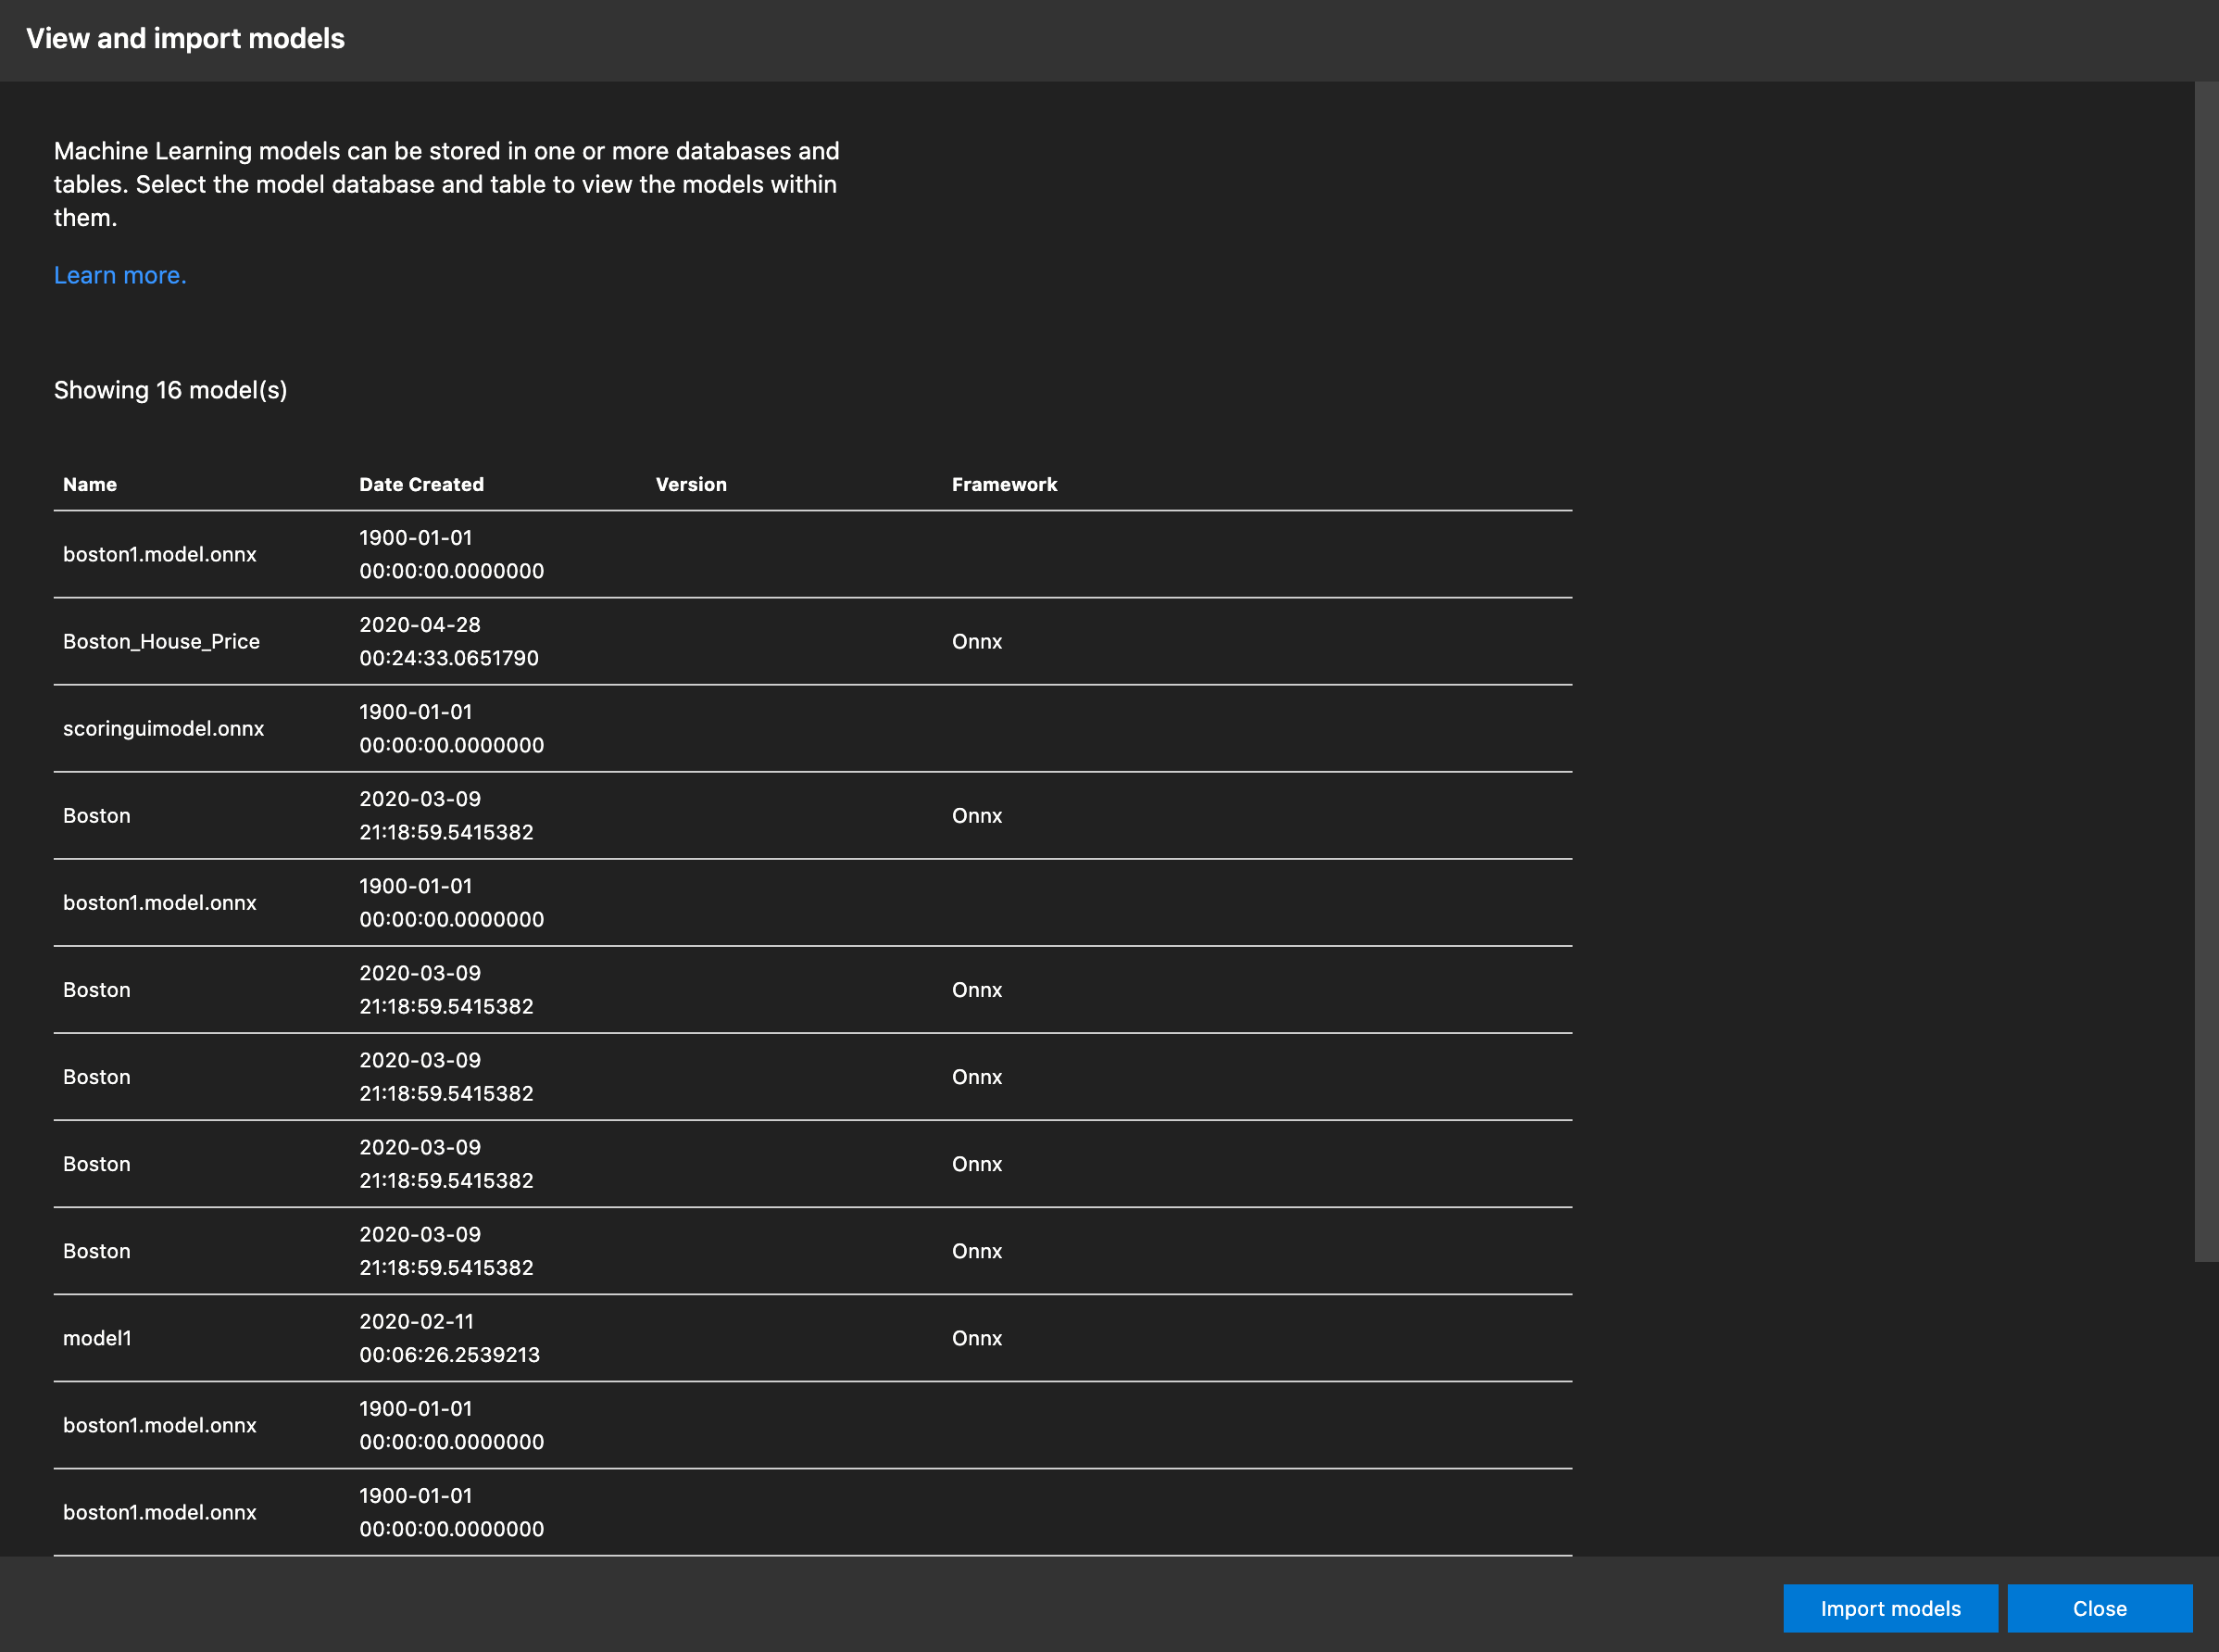Select the scoringuimodel.onnx model row
This screenshot has height=1652, width=2219.
(x=163, y=728)
